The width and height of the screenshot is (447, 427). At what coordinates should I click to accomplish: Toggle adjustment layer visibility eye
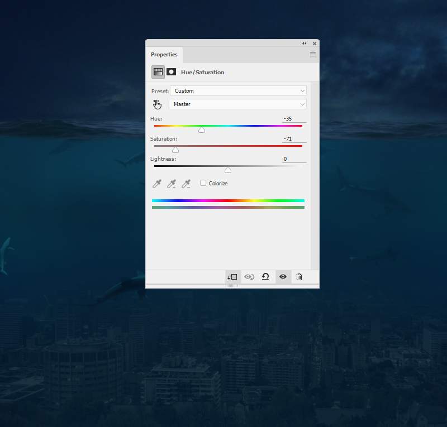click(x=283, y=277)
